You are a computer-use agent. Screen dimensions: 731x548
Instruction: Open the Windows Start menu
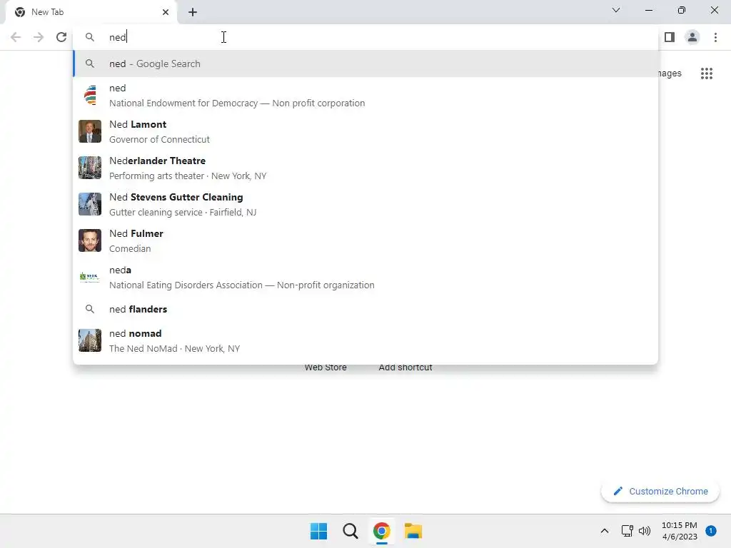click(x=319, y=531)
